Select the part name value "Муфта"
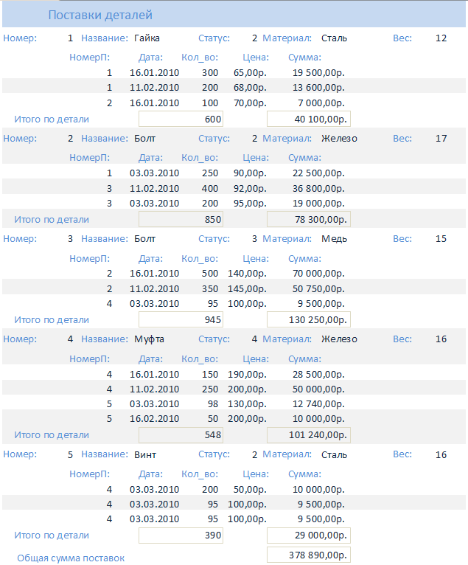 150,339
